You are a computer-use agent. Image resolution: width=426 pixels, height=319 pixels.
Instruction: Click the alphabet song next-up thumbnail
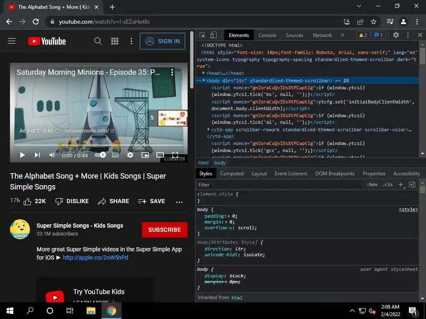[173, 118]
